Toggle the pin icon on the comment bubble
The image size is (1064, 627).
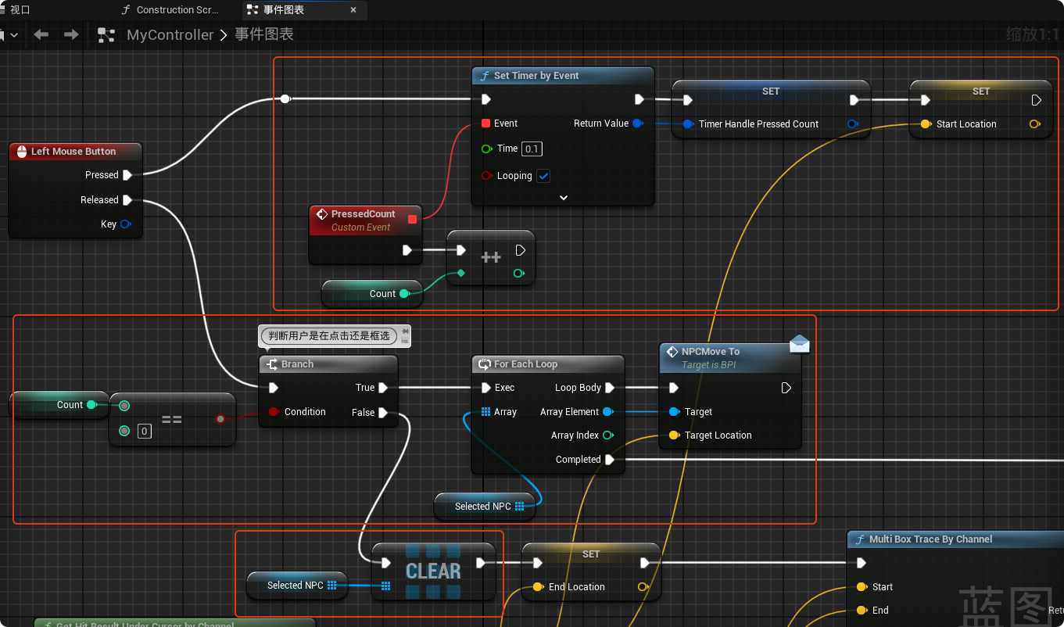[405, 331]
